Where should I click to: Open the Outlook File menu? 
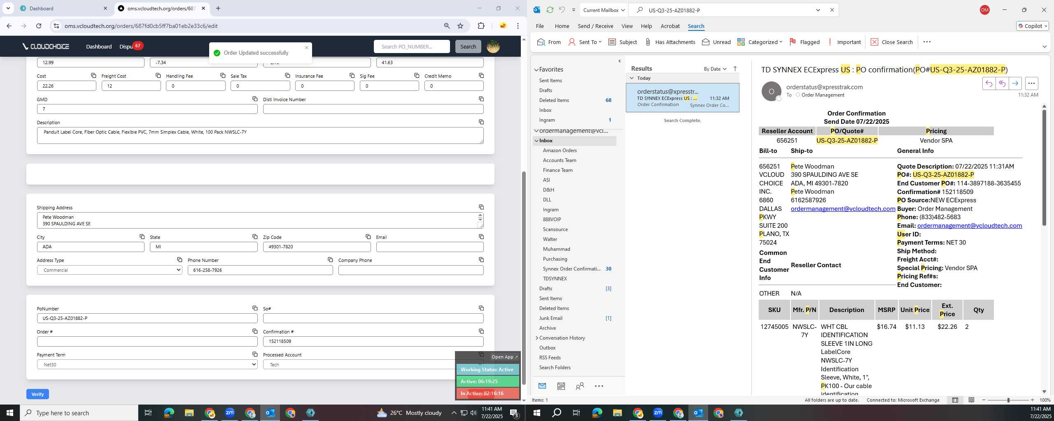tap(540, 26)
